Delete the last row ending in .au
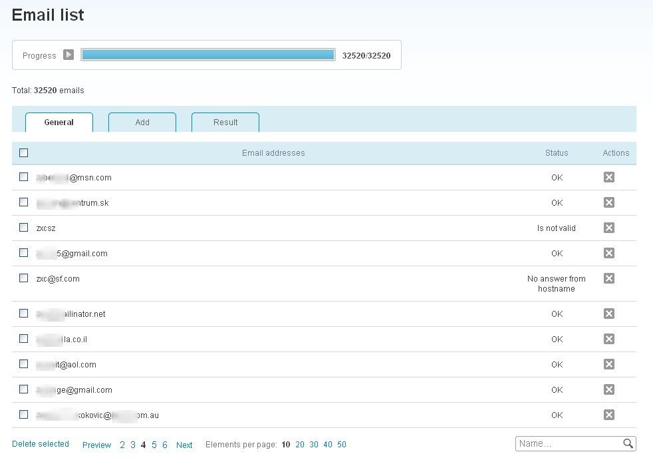The image size is (653, 462). 608,415
